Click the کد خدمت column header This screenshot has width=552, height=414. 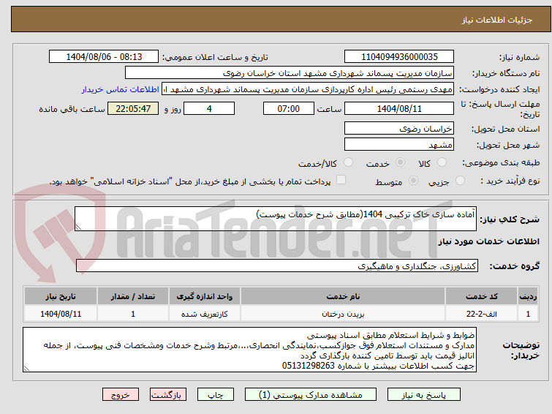481,296
